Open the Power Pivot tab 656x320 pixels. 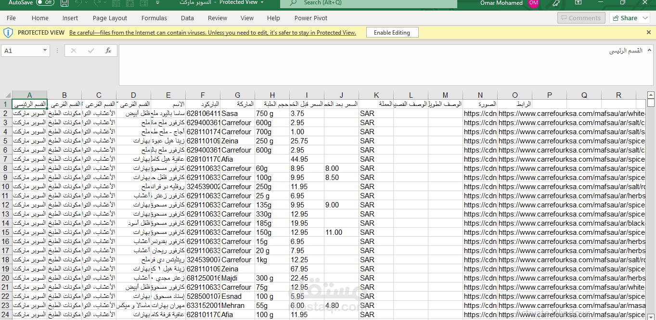tap(311, 18)
